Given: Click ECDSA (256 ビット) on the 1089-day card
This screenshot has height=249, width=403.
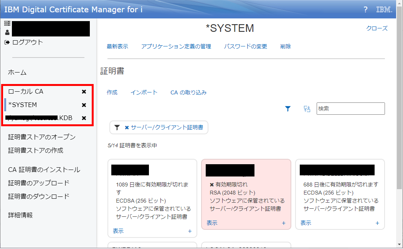Looking at the screenshot, I should click(x=141, y=201).
